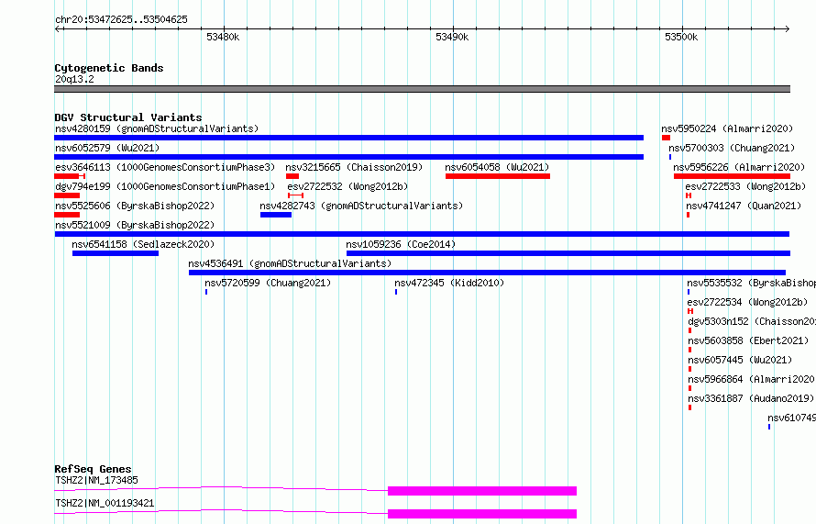
Task: Open TSHZ2|NM_001193421 gene label
Action: (x=105, y=503)
